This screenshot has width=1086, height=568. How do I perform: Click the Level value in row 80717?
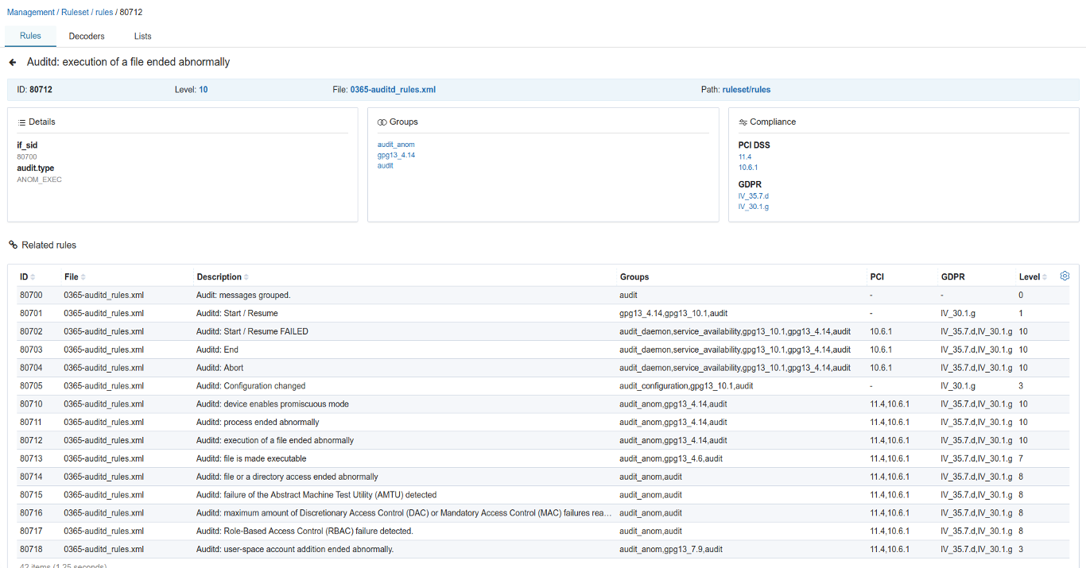pyautogui.click(x=1022, y=531)
